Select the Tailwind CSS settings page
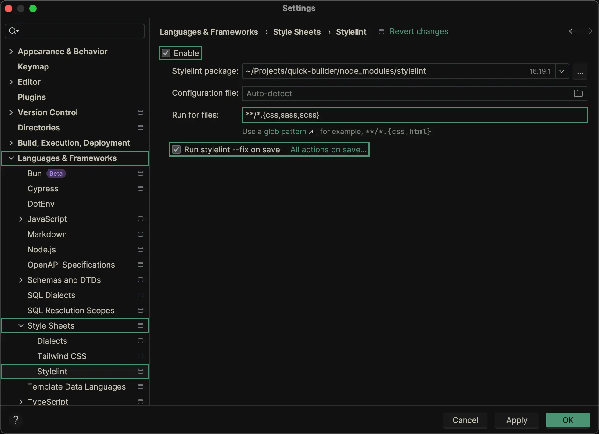599x434 pixels. click(62, 356)
